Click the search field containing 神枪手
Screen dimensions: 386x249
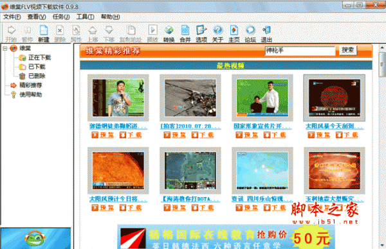click(x=300, y=51)
